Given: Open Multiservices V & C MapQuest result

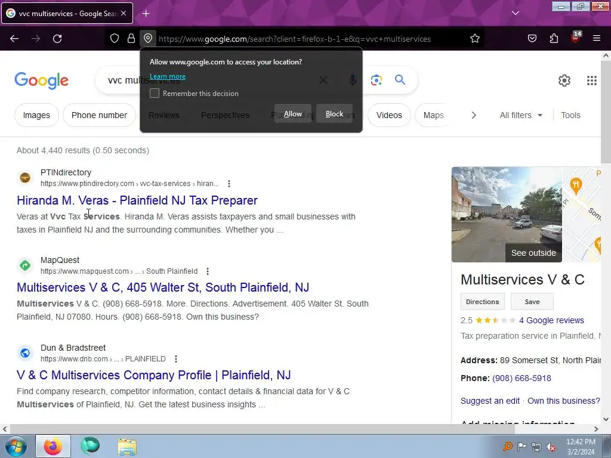Looking at the screenshot, I should pyautogui.click(x=163, y=287).
